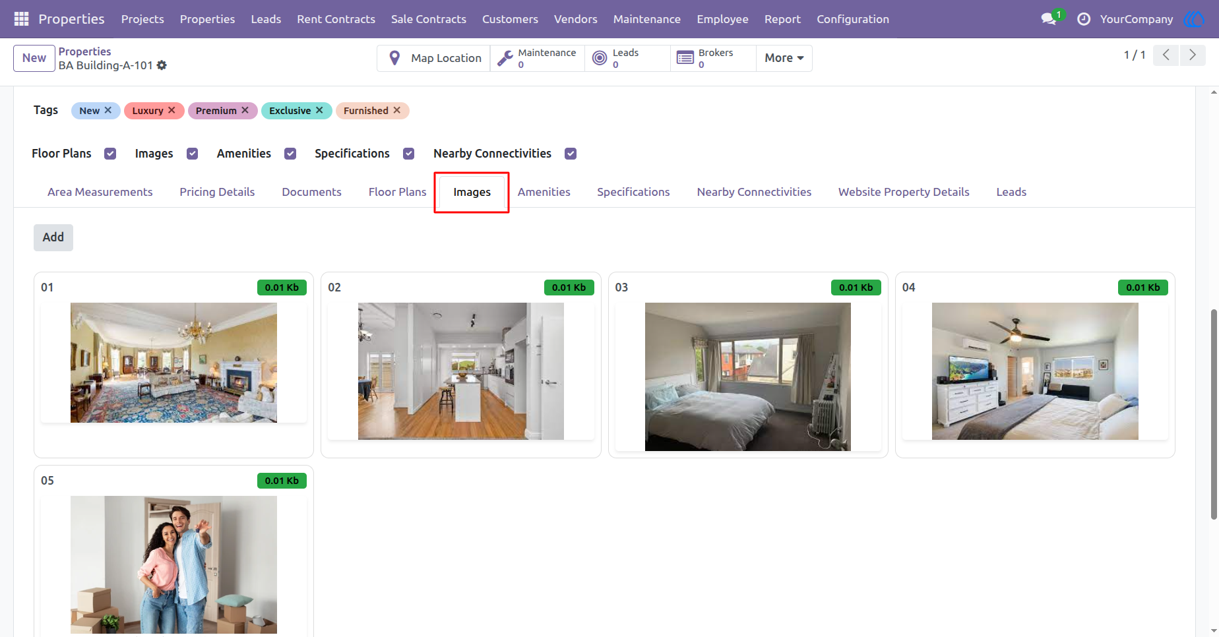Screen dimensions: 1219x637
Task: Open image 05 couple thumbnail
Action: pyautogui.click(x=173, y=564)
